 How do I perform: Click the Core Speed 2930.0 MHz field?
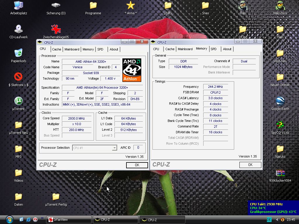tap(77, 118)
